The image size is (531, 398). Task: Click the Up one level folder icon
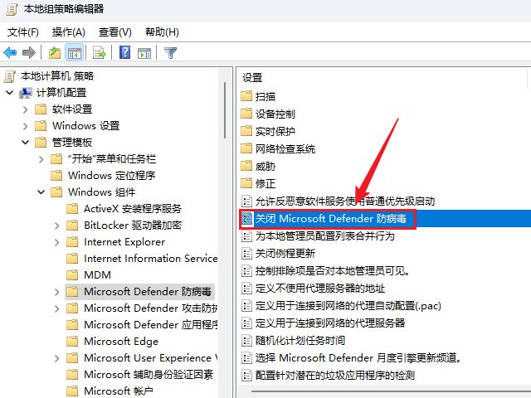click(x=55, y=53)
